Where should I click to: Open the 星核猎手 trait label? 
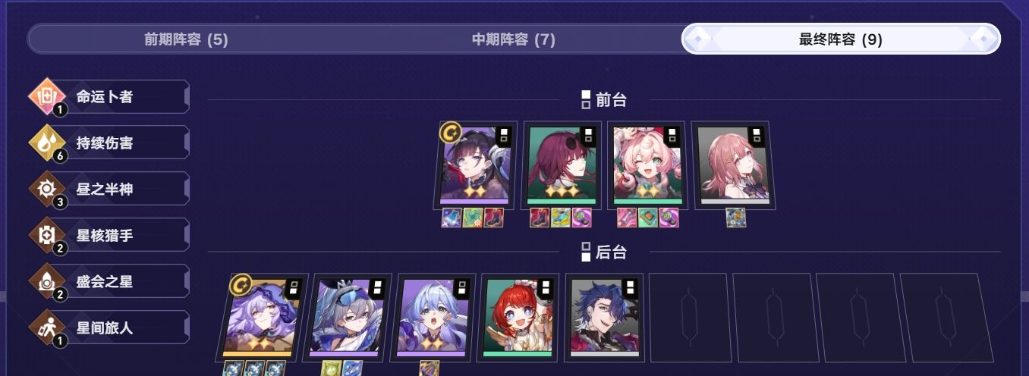point(105,235)
